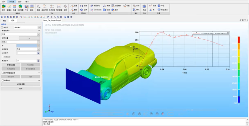249x126 pixels.
Task: Open the 窗口 menu
Action: click(27, 1)
